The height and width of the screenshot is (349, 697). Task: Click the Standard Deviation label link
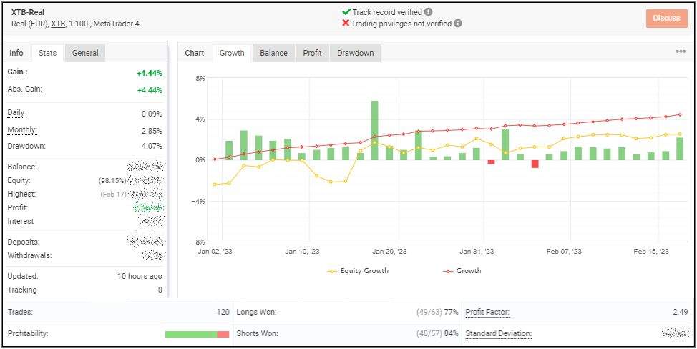[498, 334]
